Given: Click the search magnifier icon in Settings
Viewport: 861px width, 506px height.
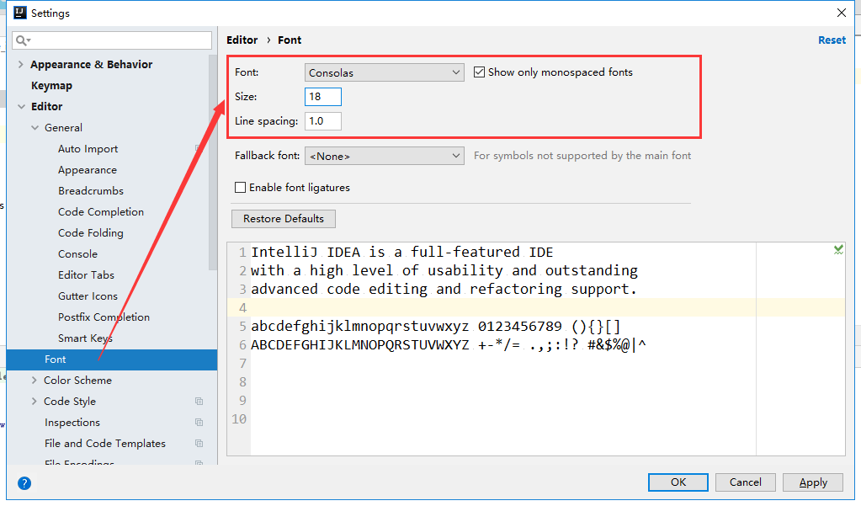Looking at the screenshot, I should 23,40.
